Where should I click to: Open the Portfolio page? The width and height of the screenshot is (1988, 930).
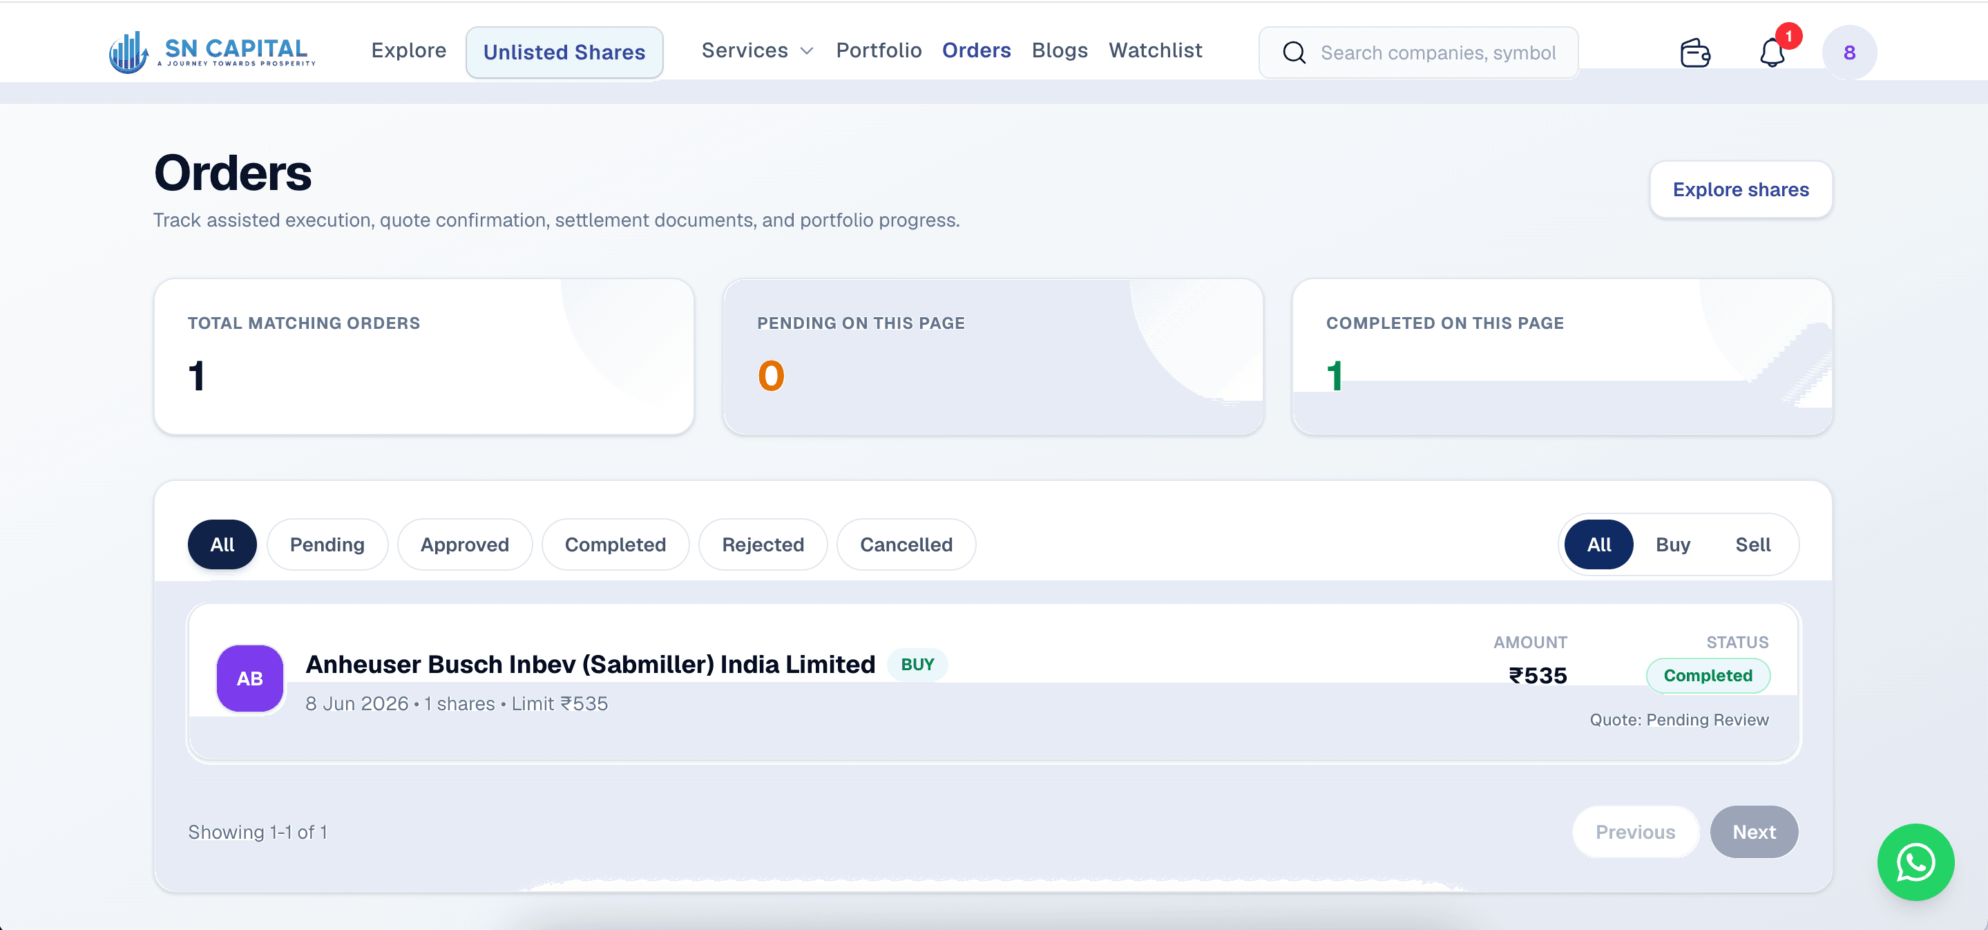pos(879,50)
